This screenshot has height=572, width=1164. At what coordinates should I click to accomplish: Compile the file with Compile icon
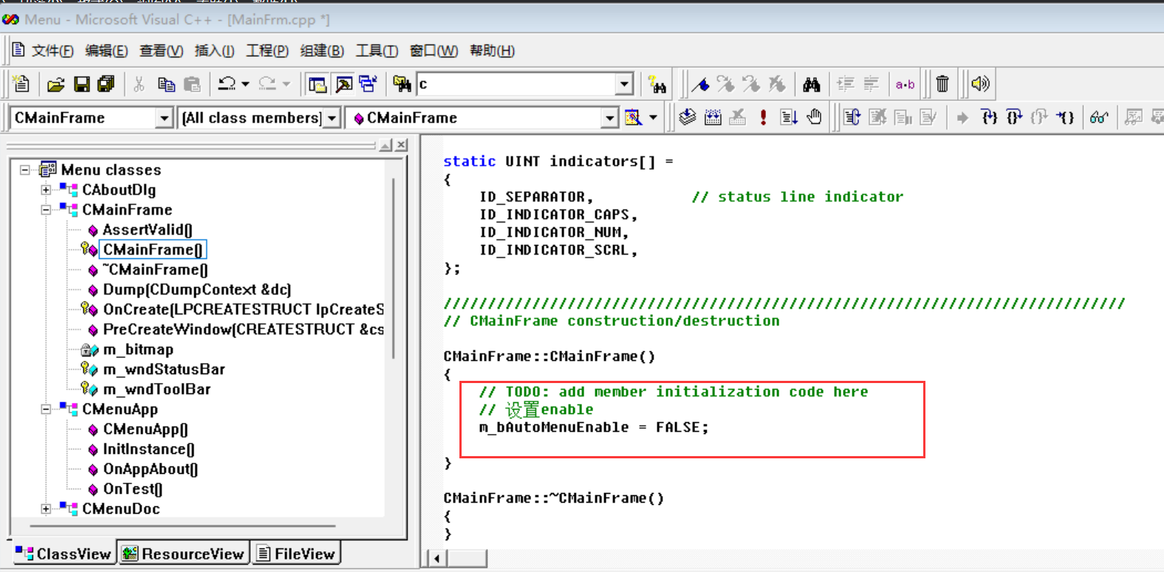click(688, 117)
